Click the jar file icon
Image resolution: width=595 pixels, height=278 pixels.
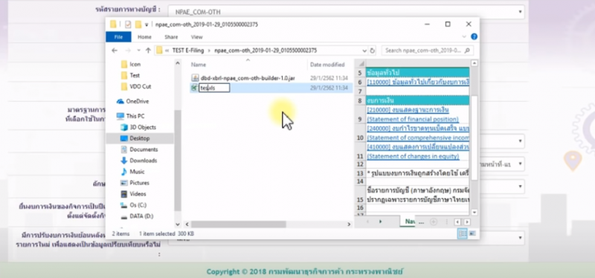[x=195, y=78]
